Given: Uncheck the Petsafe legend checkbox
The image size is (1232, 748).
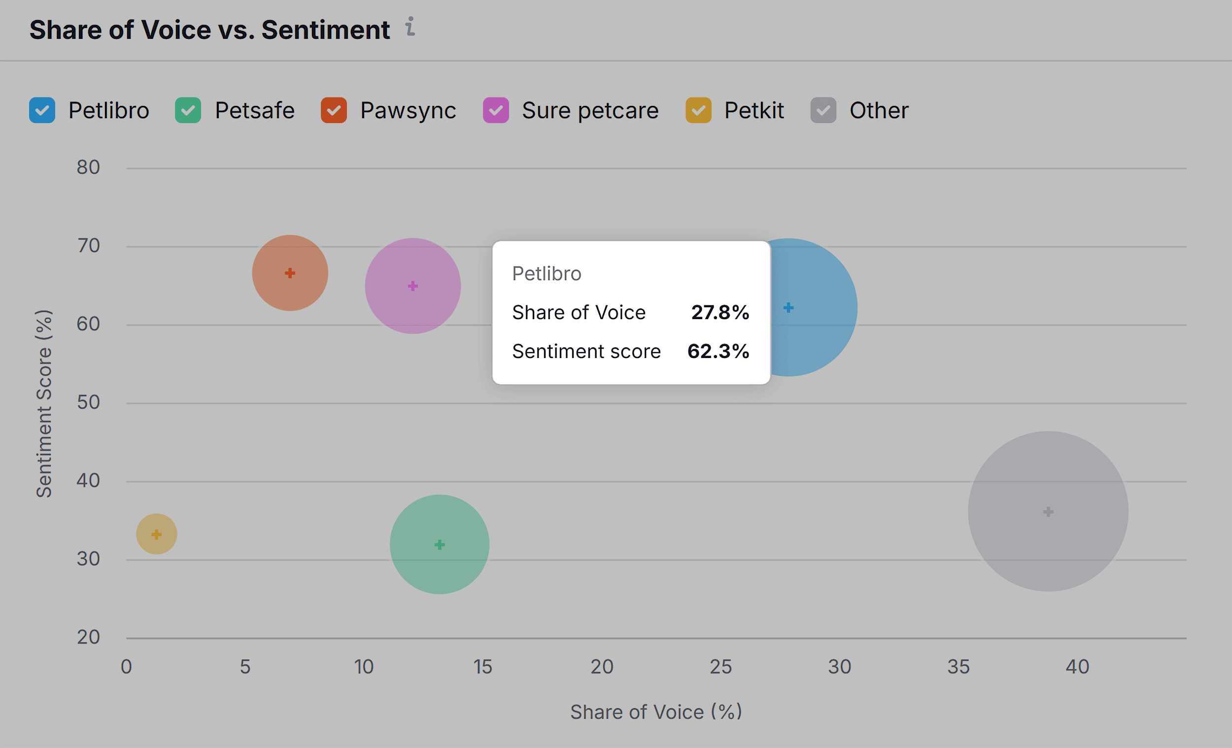Looking at the screenshot, I should click(189, 110).
